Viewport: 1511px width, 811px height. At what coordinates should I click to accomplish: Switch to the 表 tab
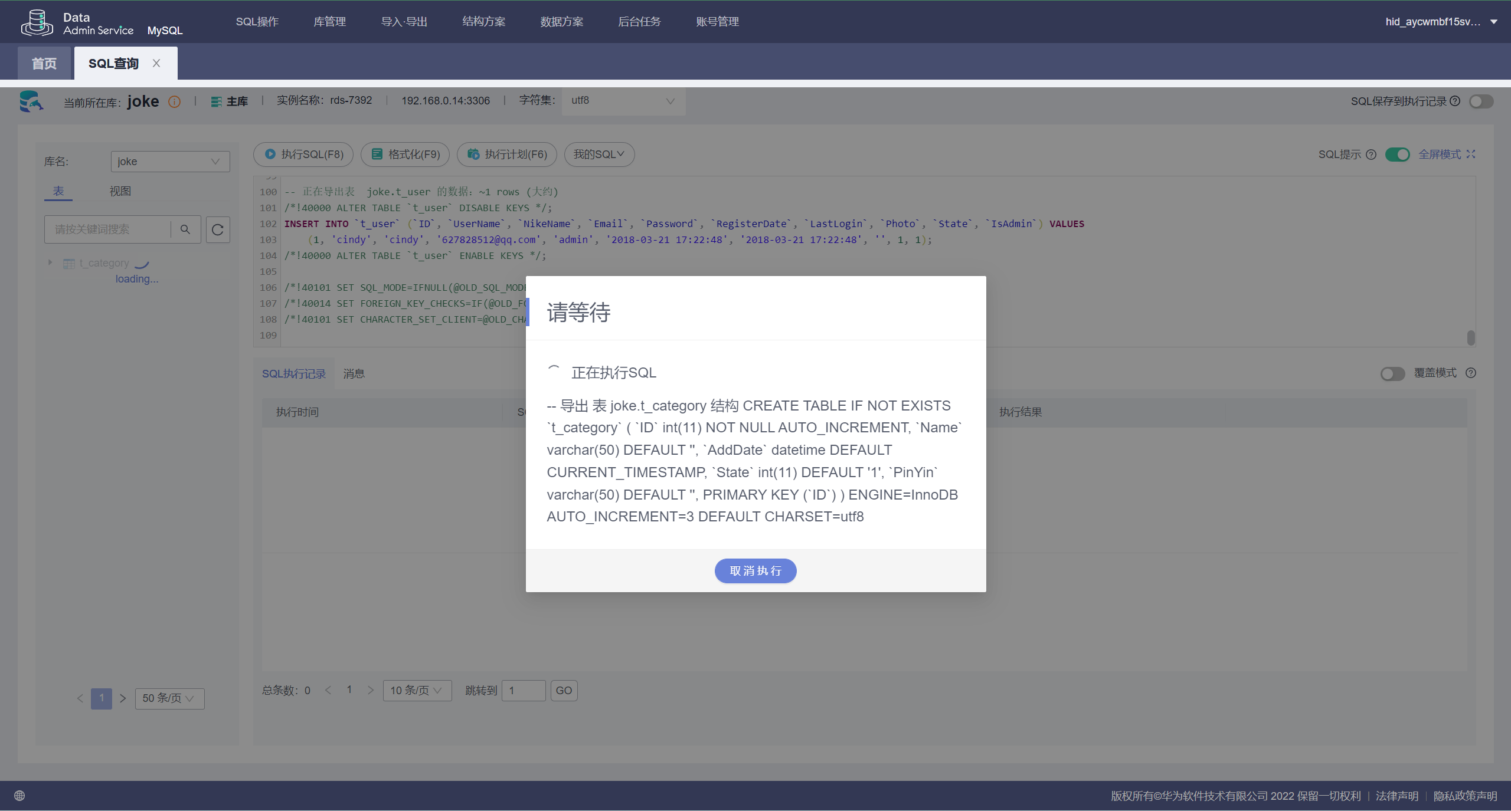pos(58,191)
